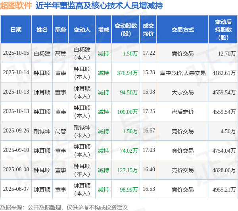Click the 日期 column header

(x=16, y=30)
